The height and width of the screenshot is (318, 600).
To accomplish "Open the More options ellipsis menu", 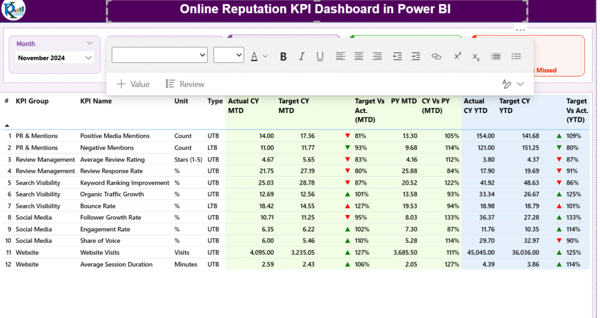I will pyautogui.click(x=520, y=30).
